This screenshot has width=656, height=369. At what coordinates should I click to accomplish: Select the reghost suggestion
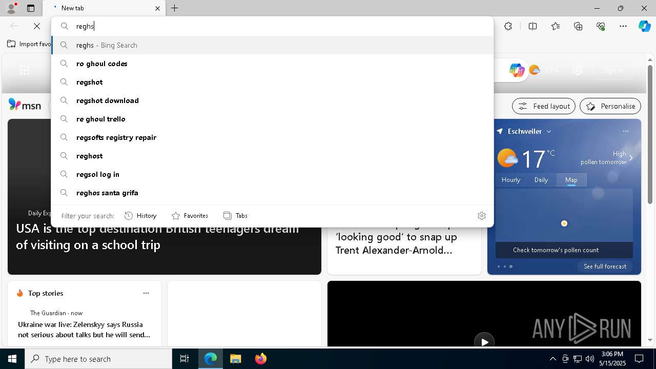[x=272, y=156]
